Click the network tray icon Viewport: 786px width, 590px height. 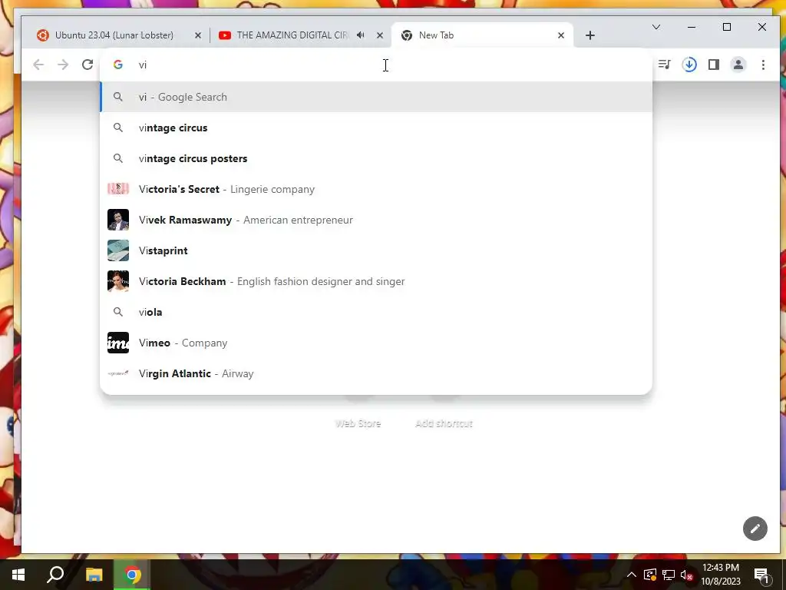[x=669, y=575]
